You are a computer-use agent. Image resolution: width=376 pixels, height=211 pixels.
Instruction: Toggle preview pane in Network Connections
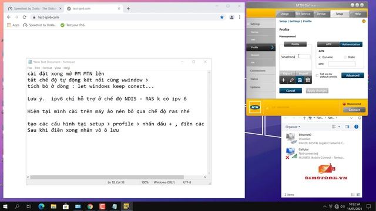(347, 127)
